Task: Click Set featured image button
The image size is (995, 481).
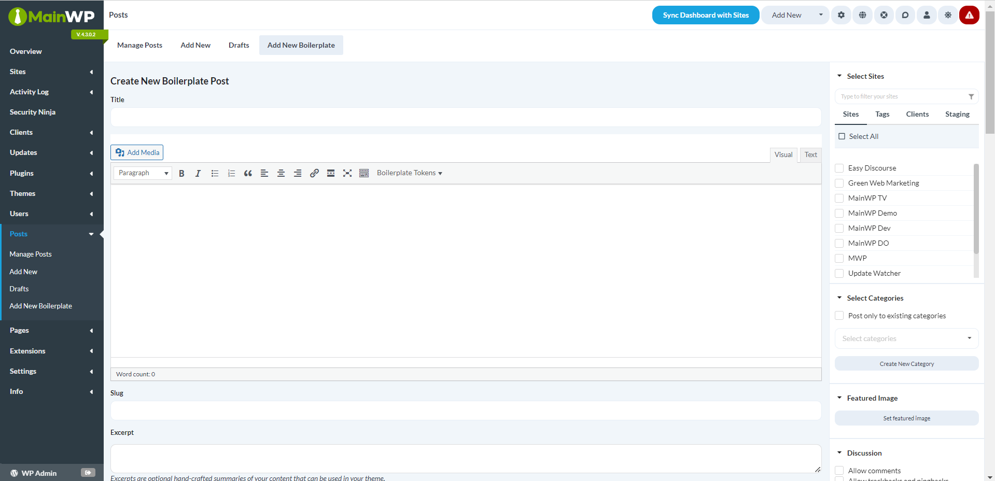Action: (906, 418)
